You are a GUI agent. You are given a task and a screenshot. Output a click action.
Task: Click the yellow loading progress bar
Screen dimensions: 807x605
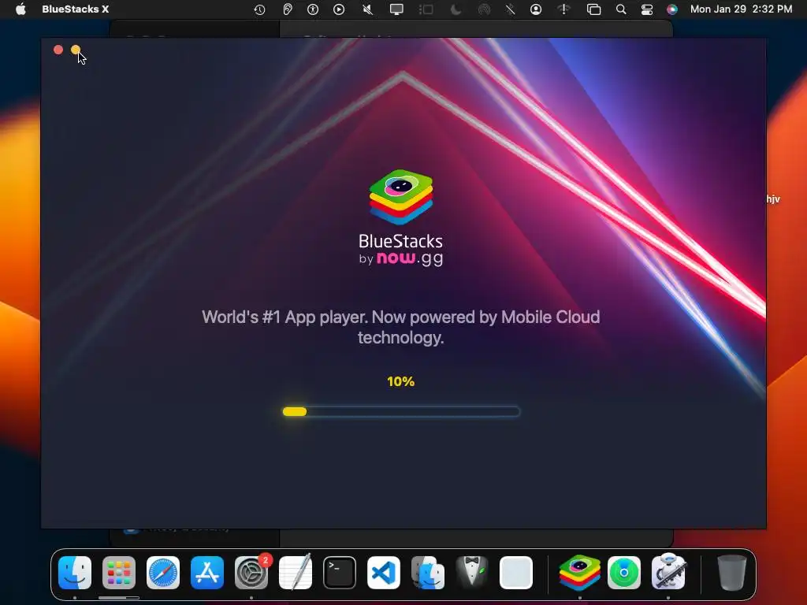coord(401,411)
